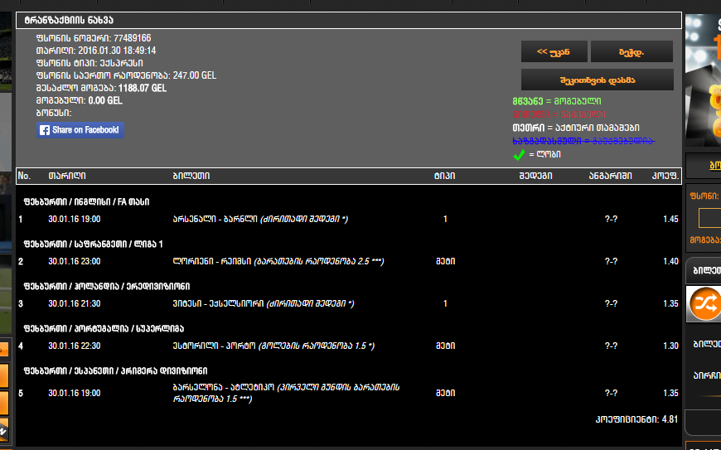Click the time 30.01.16 22:30

(74, 346)
